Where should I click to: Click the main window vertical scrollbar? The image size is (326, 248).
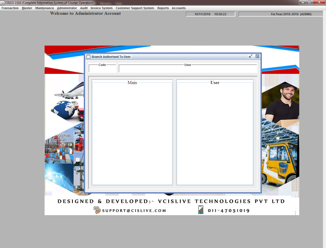coord(324,129)
